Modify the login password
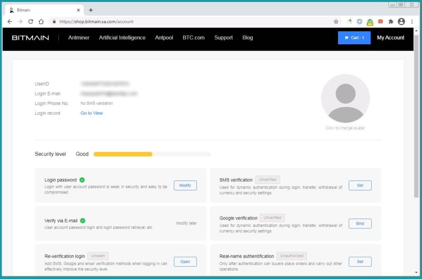The image size is (422, 279). tap(185, 185)
